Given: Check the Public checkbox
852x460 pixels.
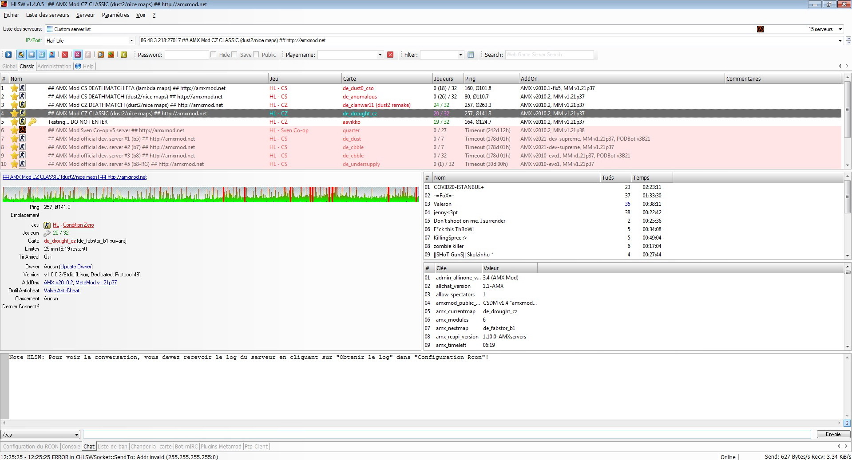Looking at the screenshot, I should coord(256,55).
